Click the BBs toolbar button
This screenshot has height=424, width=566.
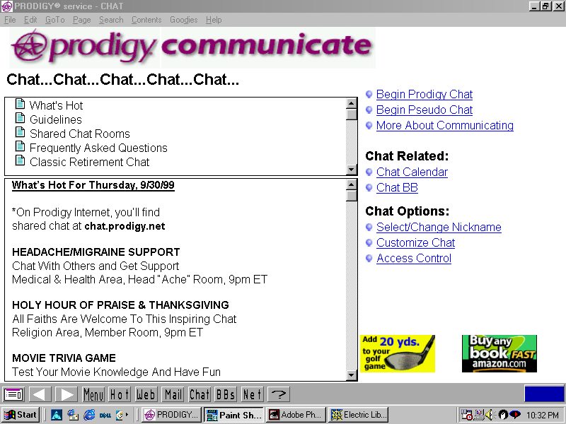(226, 394)
